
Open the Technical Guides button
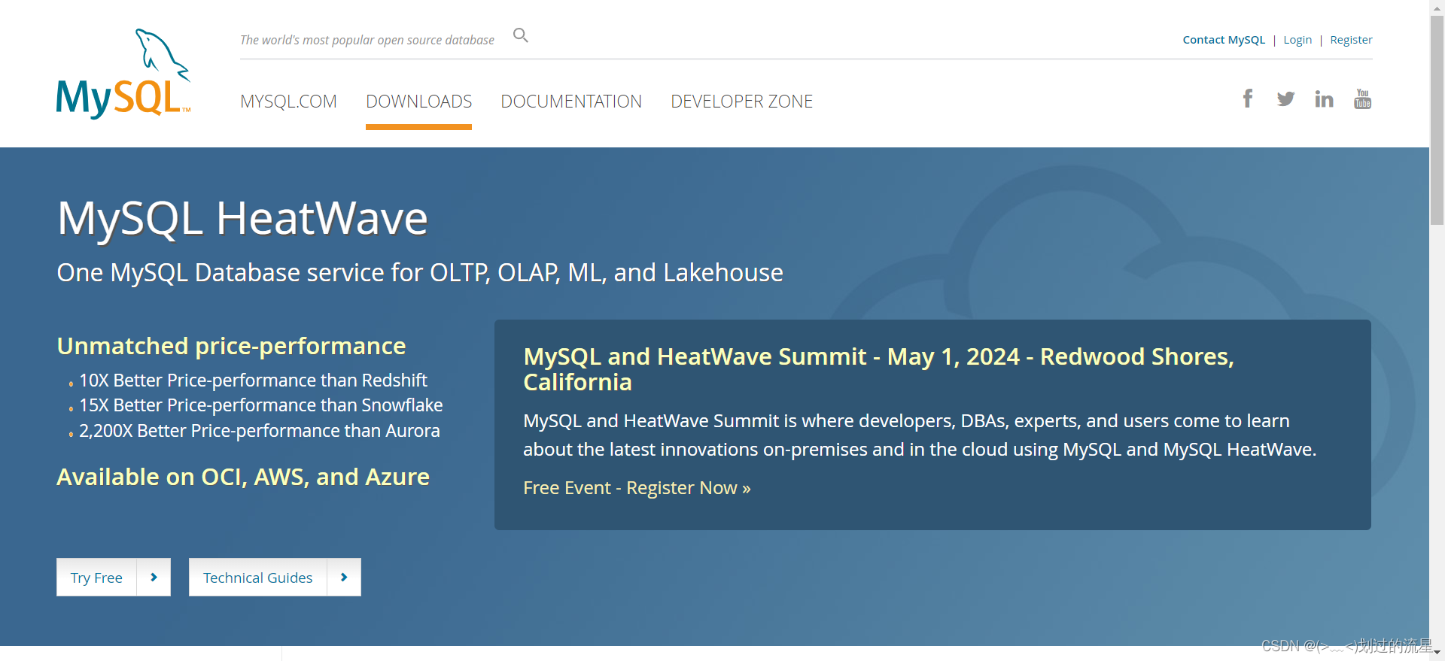[x=257, y=578]
